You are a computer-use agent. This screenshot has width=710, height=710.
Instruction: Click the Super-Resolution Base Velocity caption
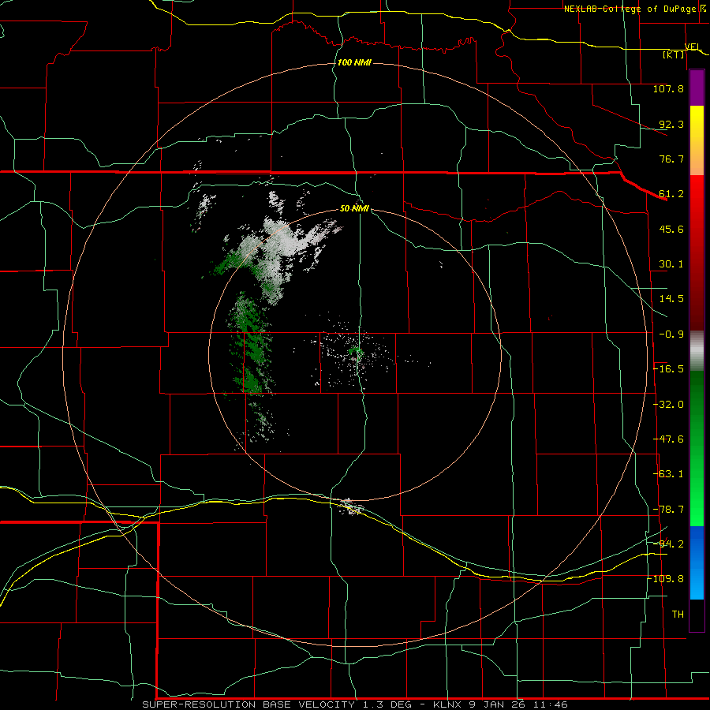click(x=355, y=704)
